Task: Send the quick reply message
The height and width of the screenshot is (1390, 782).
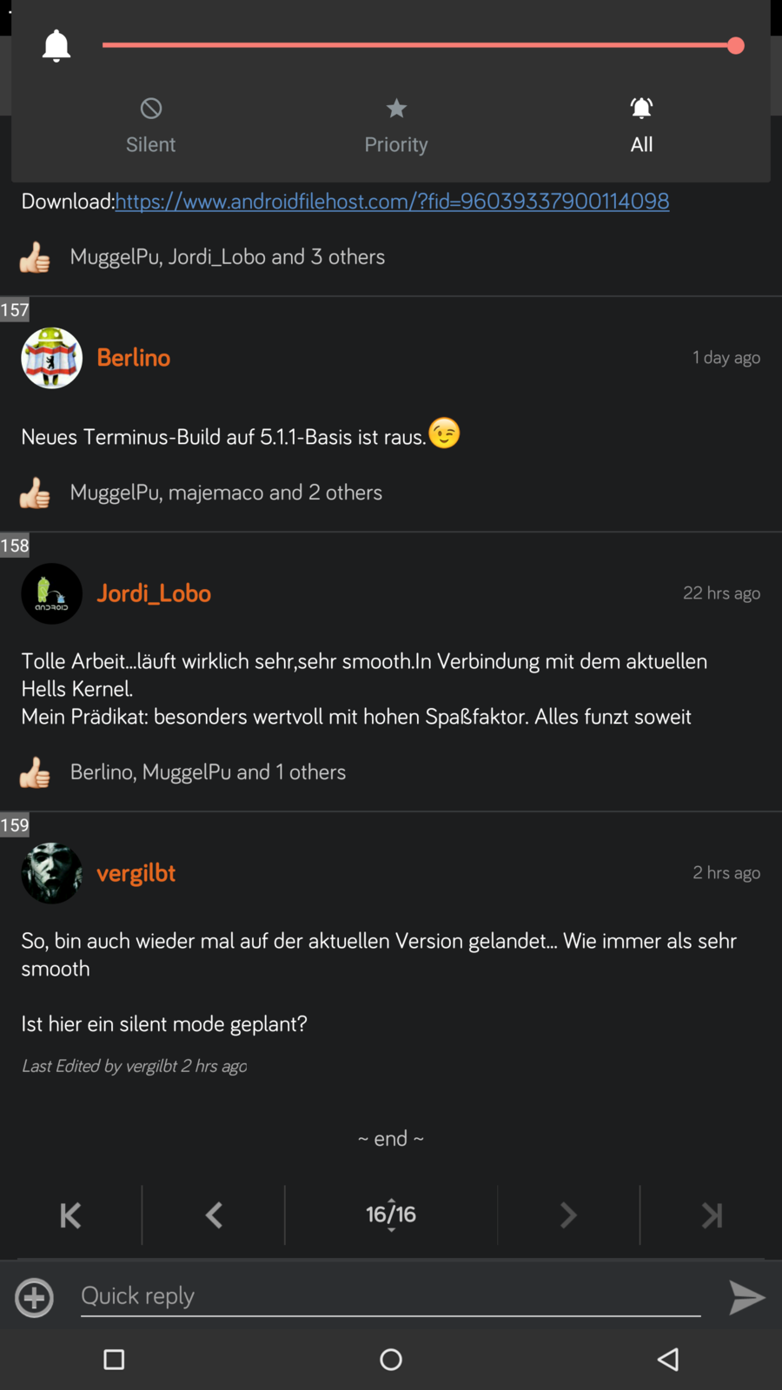Action: coord(746,1298)
